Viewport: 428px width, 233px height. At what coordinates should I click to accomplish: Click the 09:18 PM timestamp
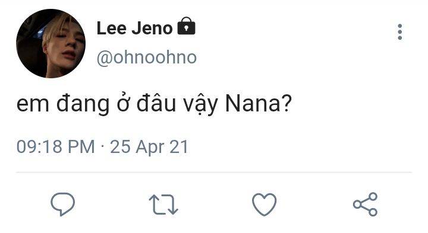[x=55, y=146]
